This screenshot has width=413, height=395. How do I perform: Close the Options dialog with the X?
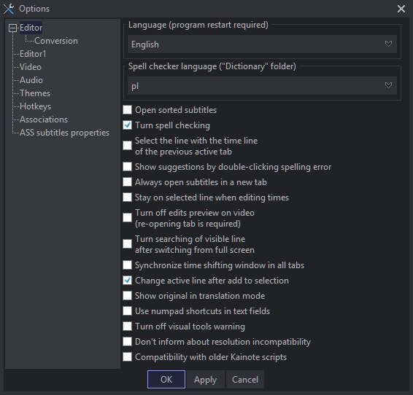(401, 9)
